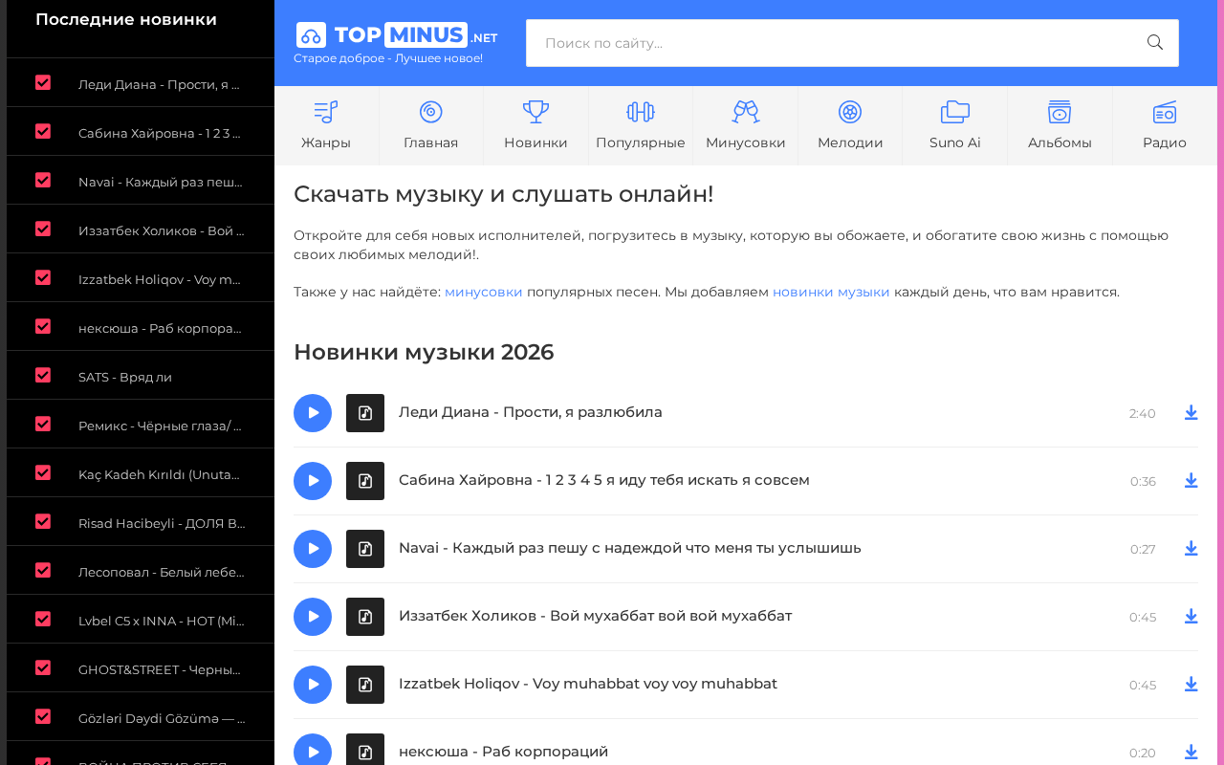Open the Мелодии menu item
The width and height of the screenshot is (1224, 765).
[x=850, y=126]
